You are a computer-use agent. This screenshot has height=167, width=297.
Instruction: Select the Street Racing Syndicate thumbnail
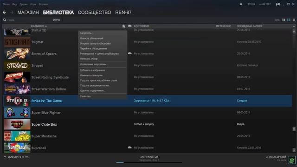[17, 77]
